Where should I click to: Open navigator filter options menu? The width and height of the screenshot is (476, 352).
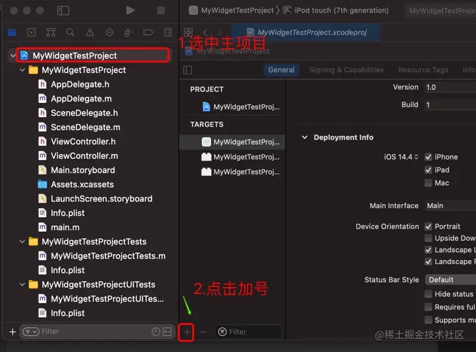point(31,332)
